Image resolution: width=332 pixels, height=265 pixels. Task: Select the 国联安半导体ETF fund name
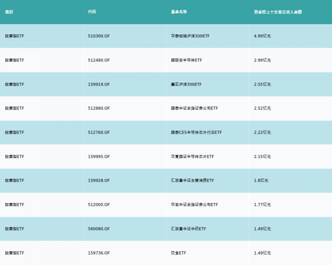pyautogui.click(x=186, y=60)
